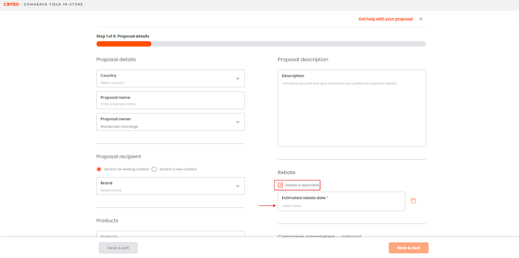Expand the Country dropdown chevron

(x=238, y=79)
